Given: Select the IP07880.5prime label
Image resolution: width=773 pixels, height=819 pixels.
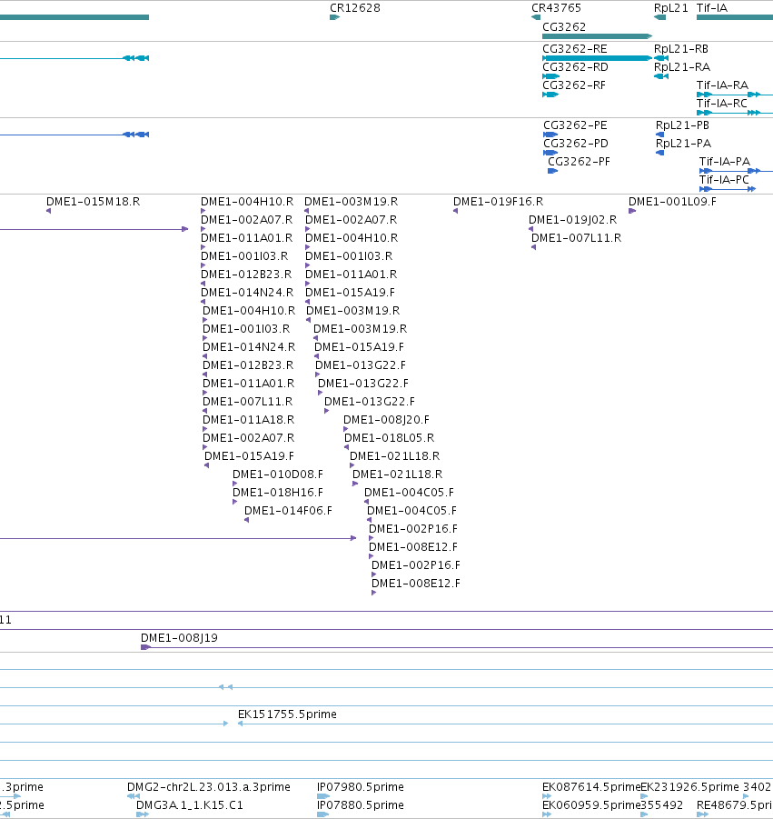Looking at the screenshot, I should coord(360,805).
